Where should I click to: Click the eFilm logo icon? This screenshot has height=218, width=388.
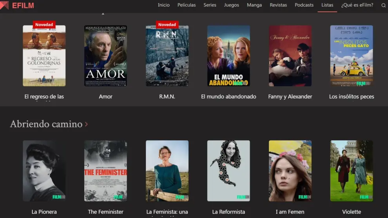[5, 5]
